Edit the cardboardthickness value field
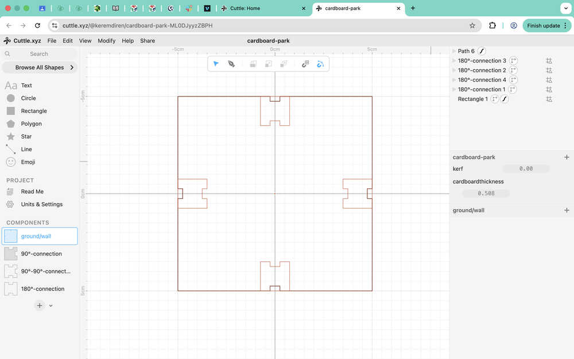Viewport: 574px width, 359px height. [486, 193]
